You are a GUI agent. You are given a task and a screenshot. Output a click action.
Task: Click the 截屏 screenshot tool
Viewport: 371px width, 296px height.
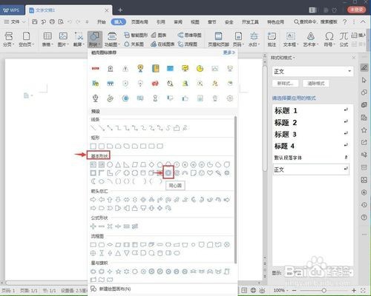[79, 39]
